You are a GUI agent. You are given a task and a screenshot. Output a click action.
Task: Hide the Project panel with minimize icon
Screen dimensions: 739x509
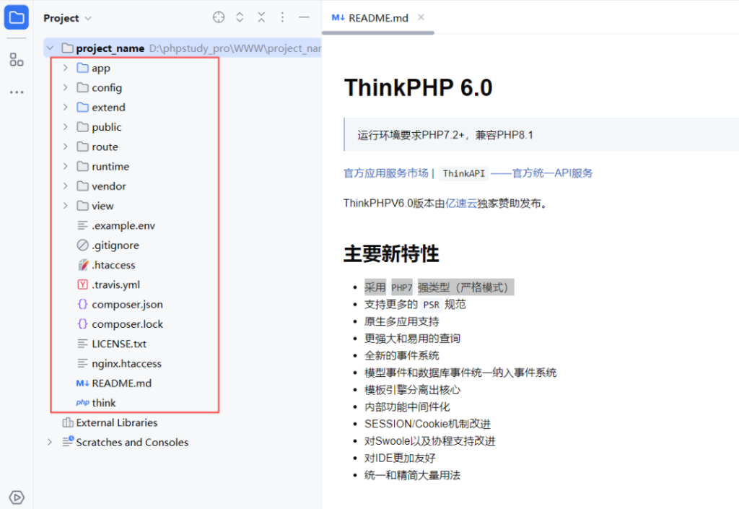click(x=304, y=17)
